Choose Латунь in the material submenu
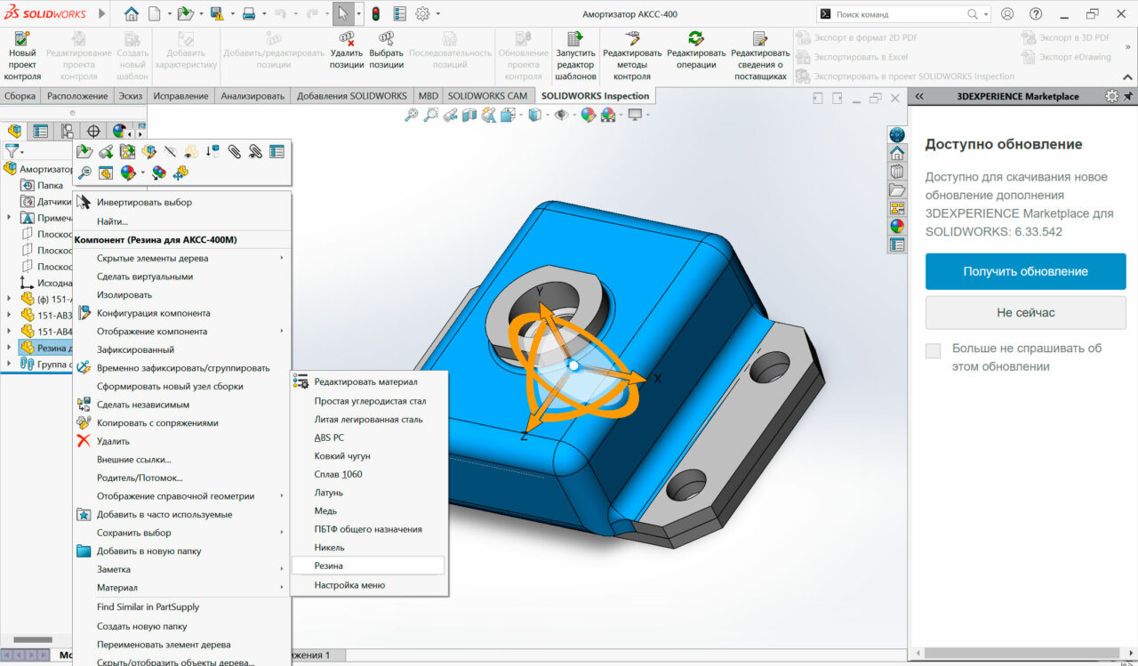Screen dimensions: 1138x666 point(368,493)
